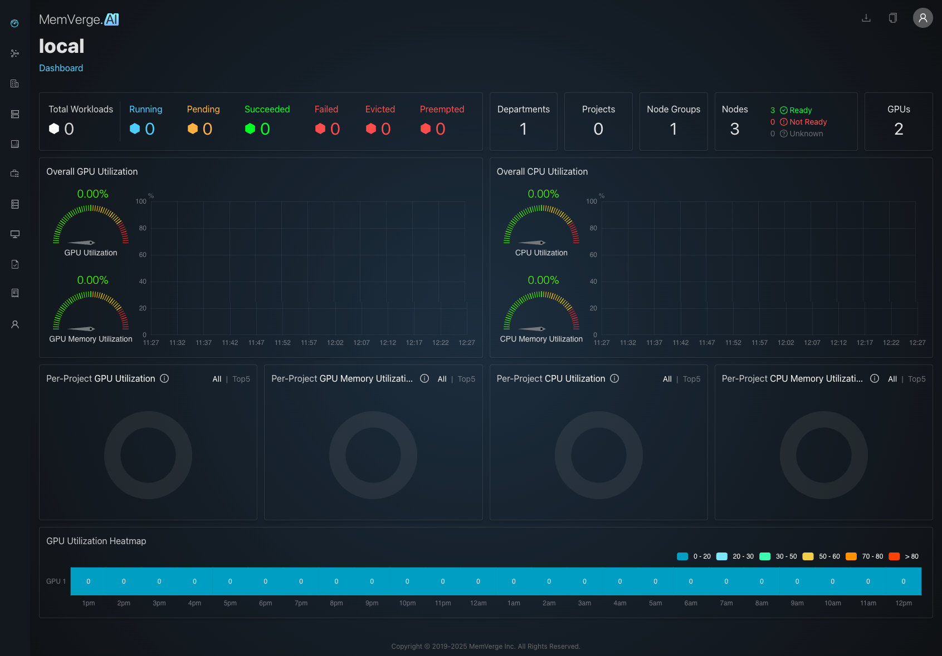Open the Node Groups summary card

[673, 121]
